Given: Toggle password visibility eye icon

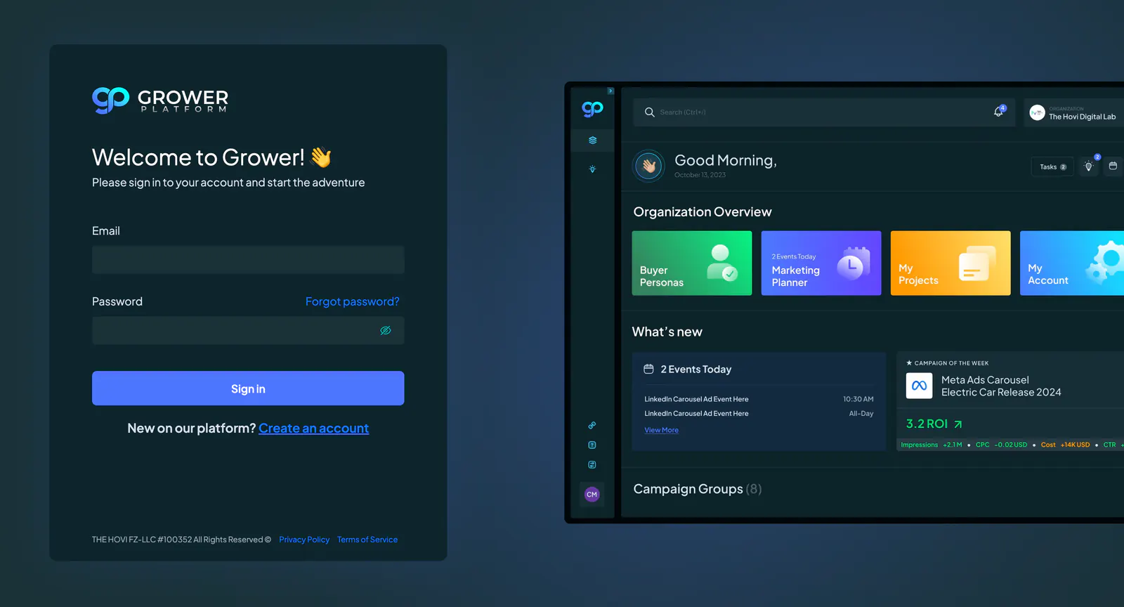Looking at the screenshot, I should tap(386, 330).
